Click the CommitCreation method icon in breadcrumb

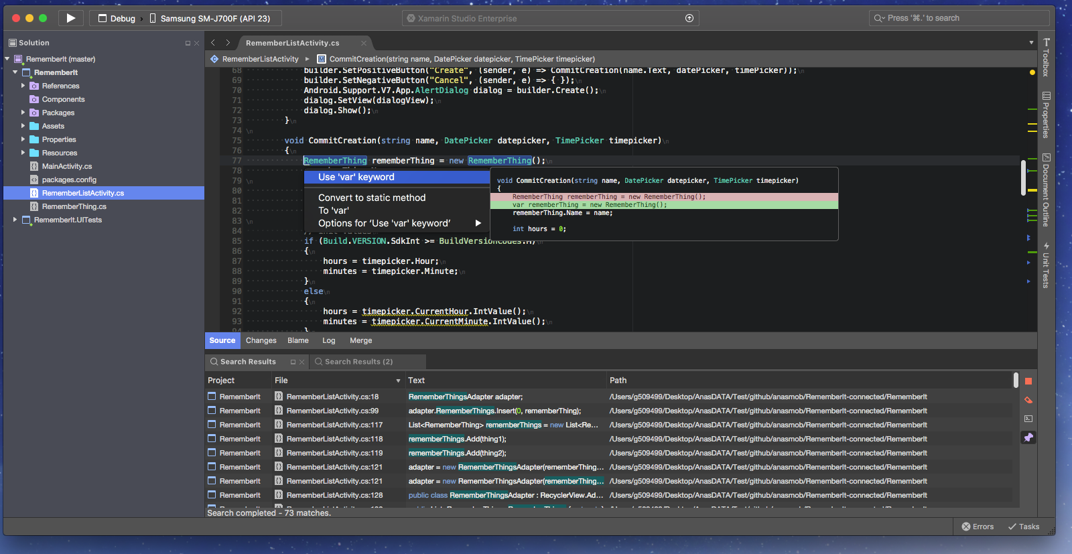coord(322,59)
